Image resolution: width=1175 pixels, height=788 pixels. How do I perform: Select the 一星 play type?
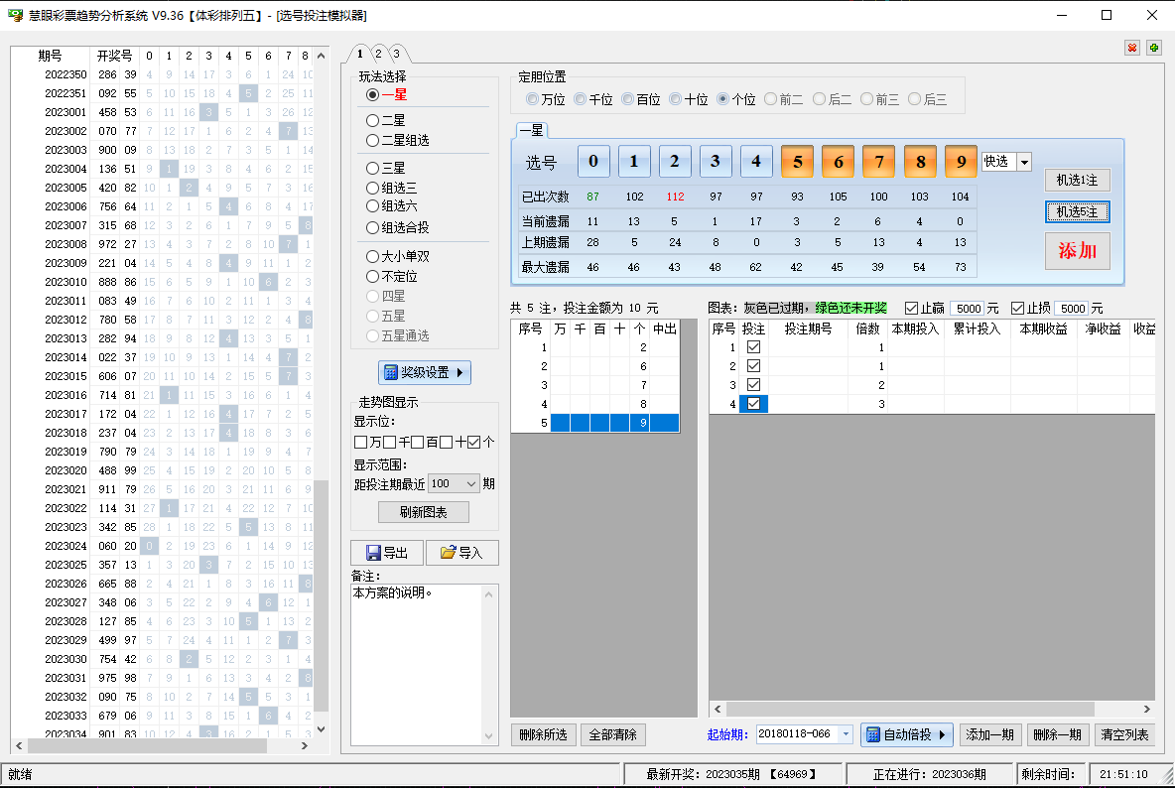tap(387, 95)
